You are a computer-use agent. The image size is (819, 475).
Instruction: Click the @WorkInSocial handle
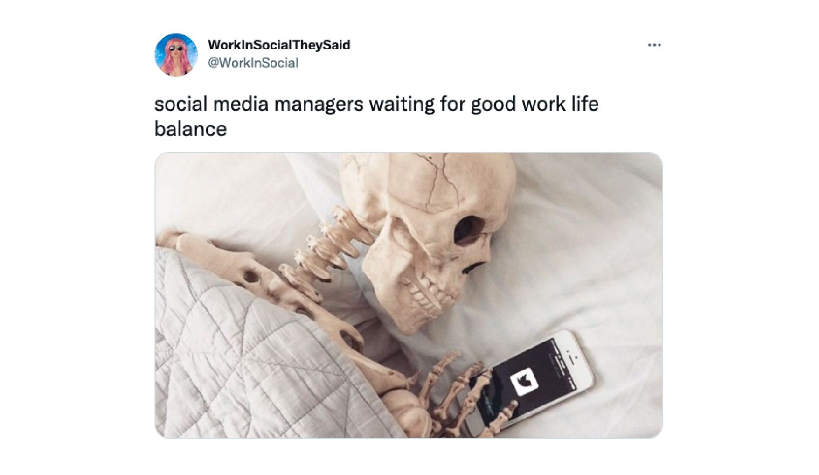pyautogui.click(x=253, y=63)
